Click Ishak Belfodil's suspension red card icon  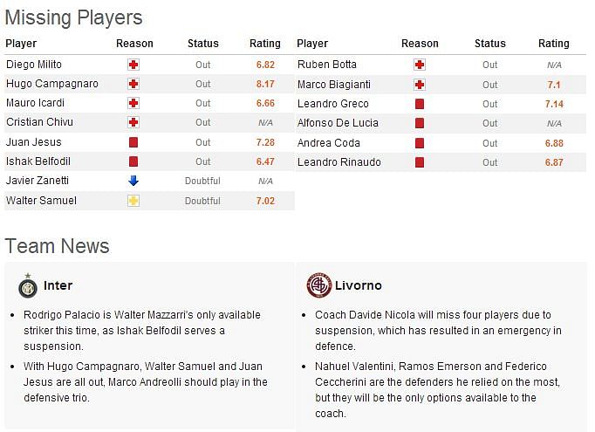point(133,161)
